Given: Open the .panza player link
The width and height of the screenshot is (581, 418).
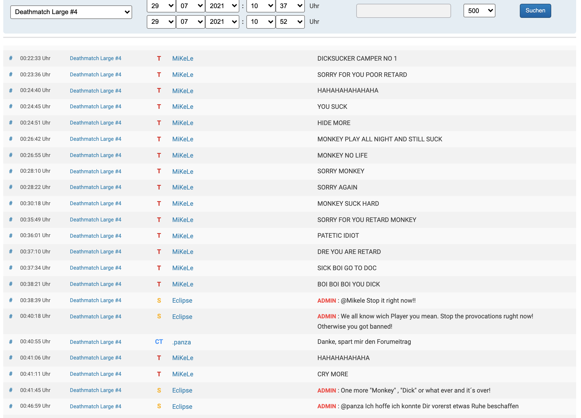Looking at the screenshot, I should click(x=181, y=342).
